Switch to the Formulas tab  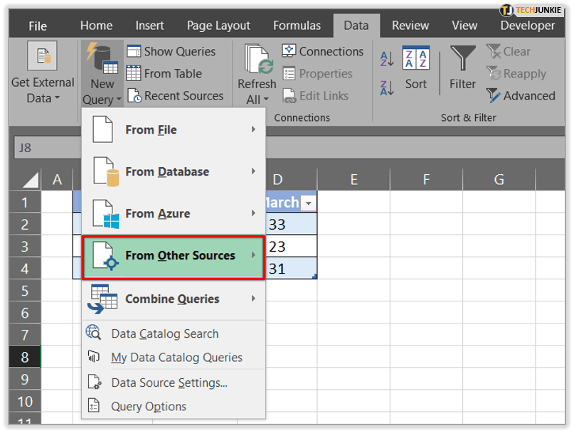tap(298, 26)
